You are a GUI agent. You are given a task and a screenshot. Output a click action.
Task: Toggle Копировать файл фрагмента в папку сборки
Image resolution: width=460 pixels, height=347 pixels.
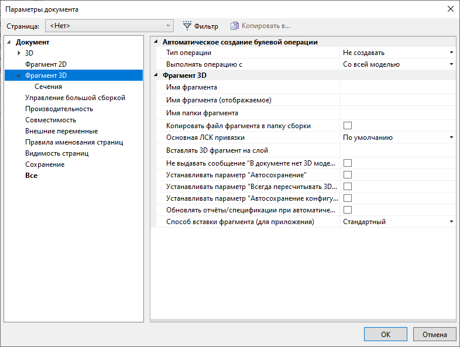pos(348,125)
